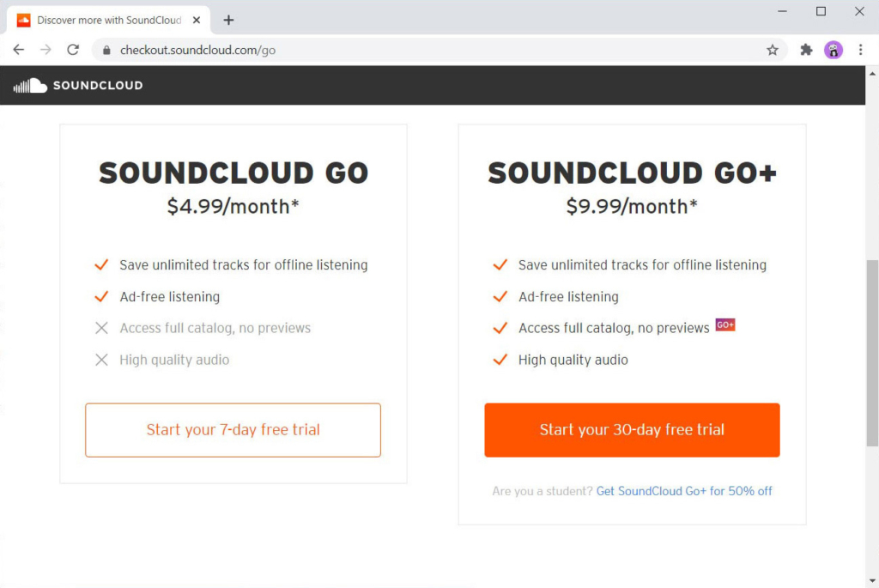This screenshot has height=588, width=879.
Task: Click Go plan's High quality audio text
Action: 174,360
